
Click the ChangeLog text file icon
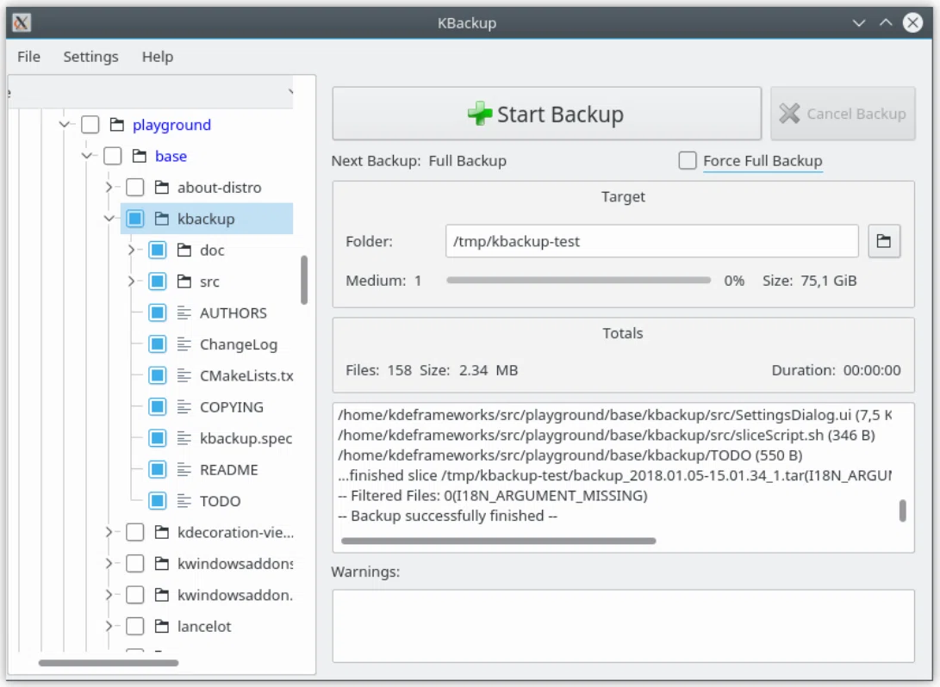184,344
